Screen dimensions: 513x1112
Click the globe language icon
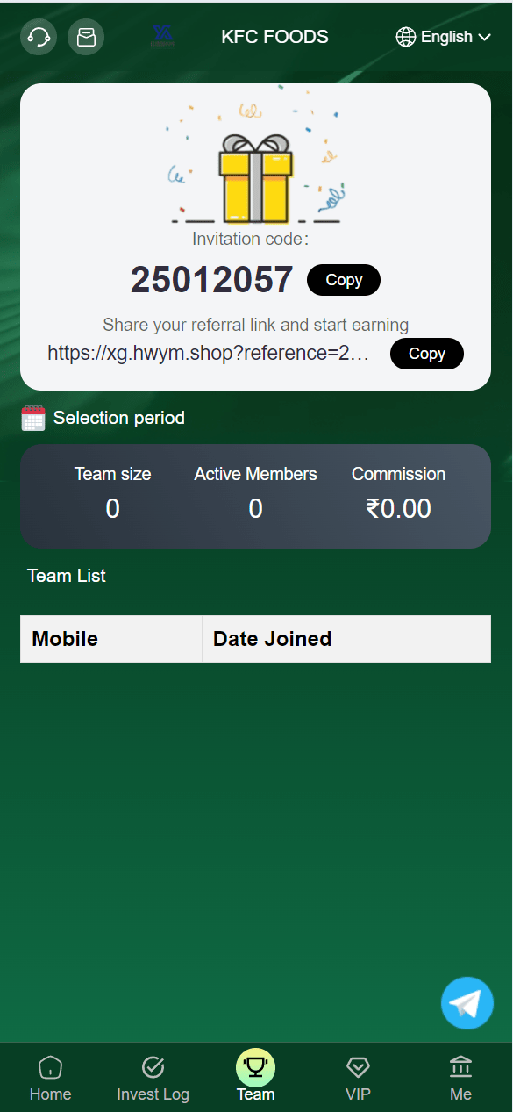[406, 37]
